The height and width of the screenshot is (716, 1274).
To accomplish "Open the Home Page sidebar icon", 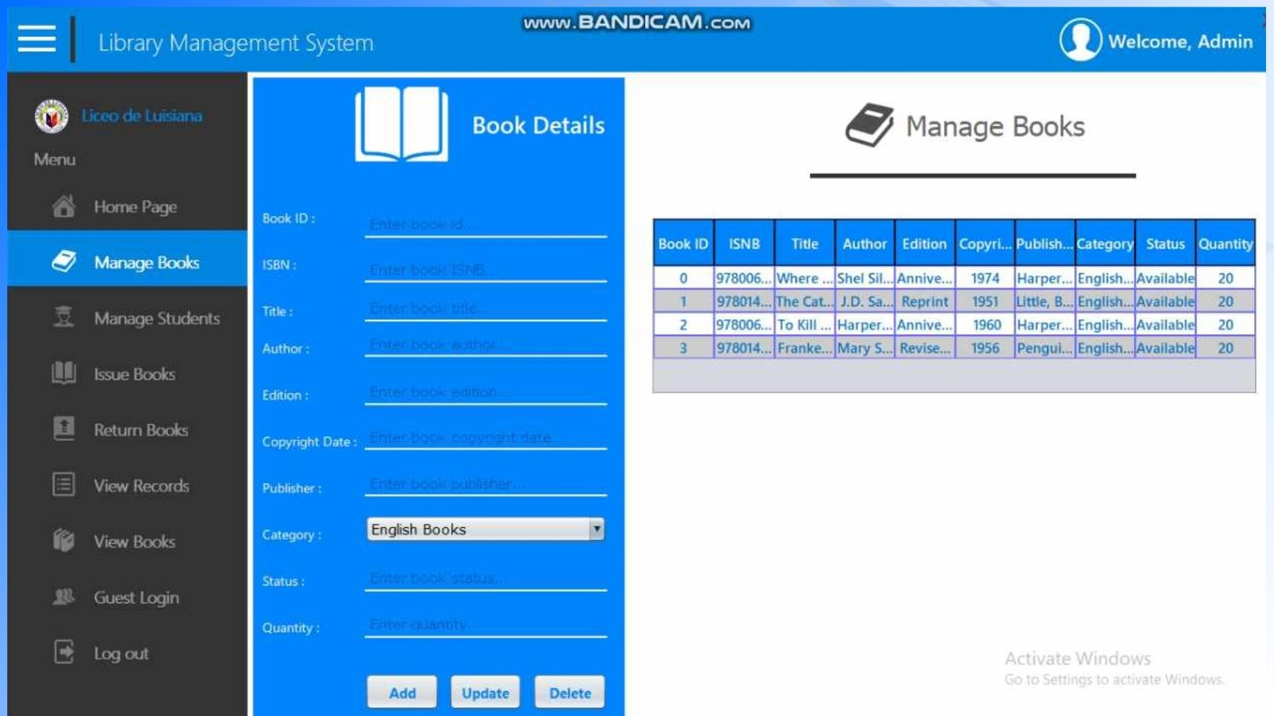I will click(63, 207).
